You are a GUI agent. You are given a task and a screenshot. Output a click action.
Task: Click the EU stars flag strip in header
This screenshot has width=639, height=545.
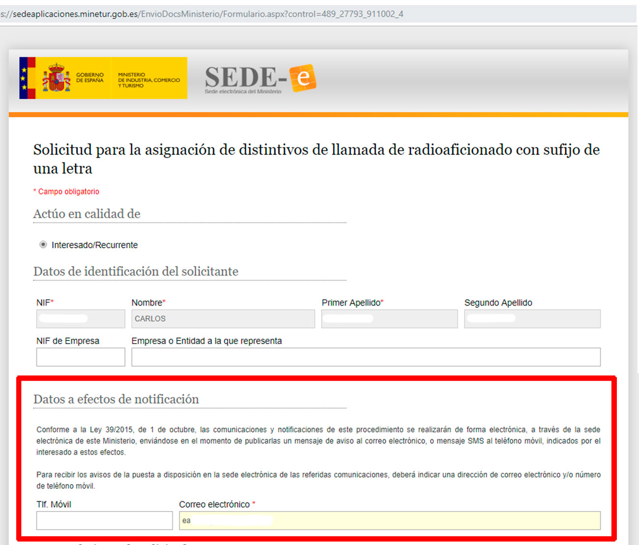[24, 78]
